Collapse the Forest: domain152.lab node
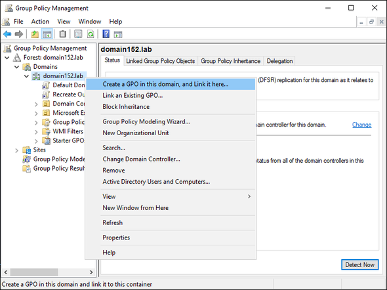The height and width of the screenshot is (290, 387). point(7,58)
